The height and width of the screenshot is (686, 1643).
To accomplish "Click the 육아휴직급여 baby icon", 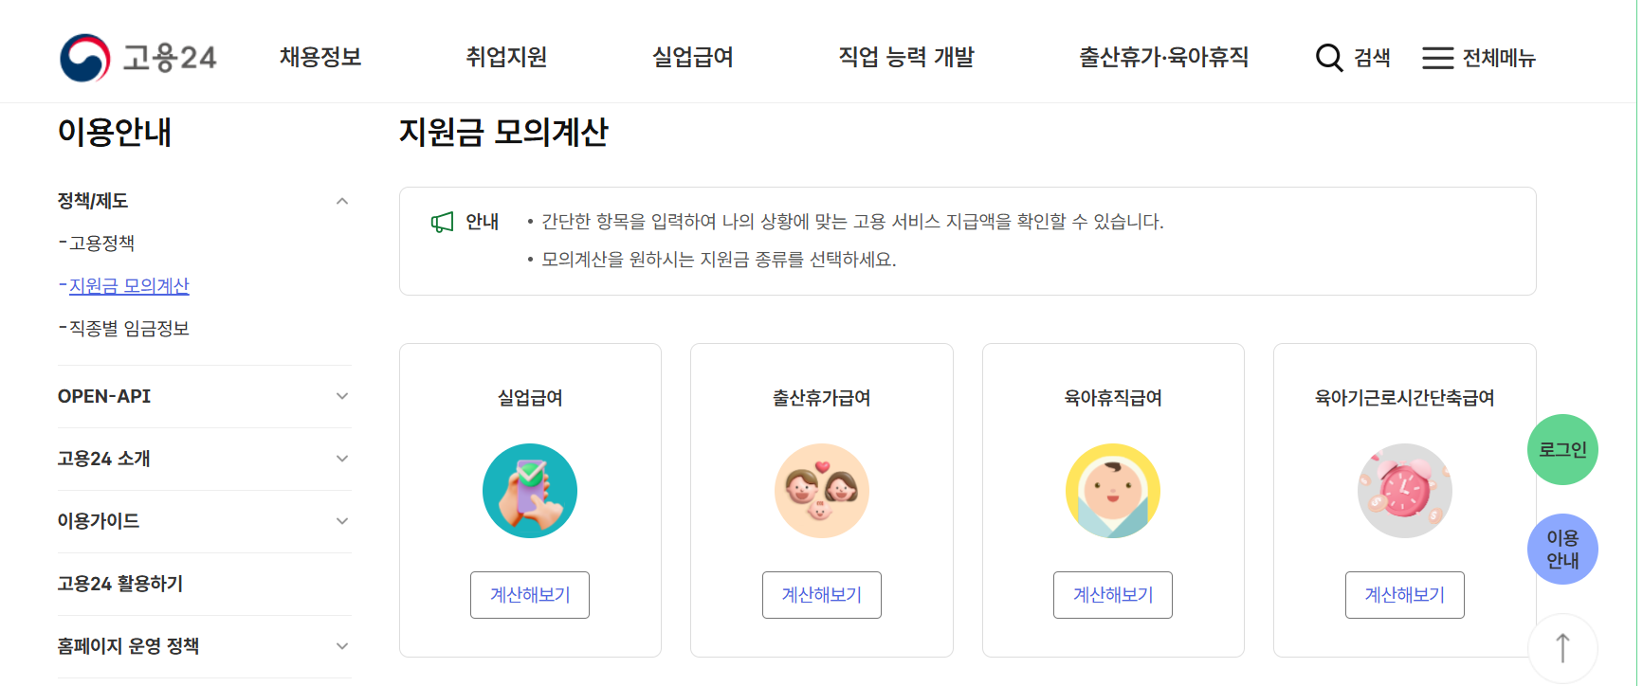I will coord(1112,490).
